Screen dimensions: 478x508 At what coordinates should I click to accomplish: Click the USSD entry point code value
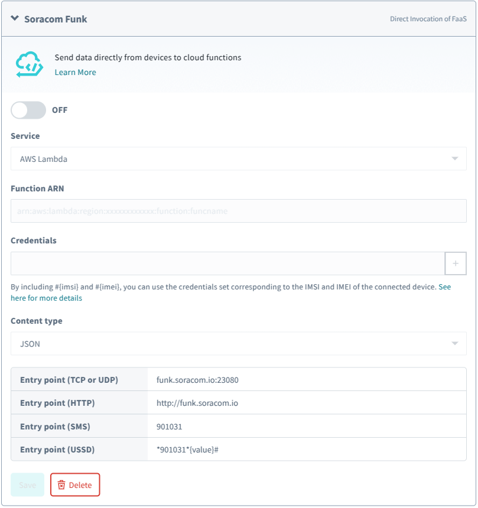coord(188,450)
